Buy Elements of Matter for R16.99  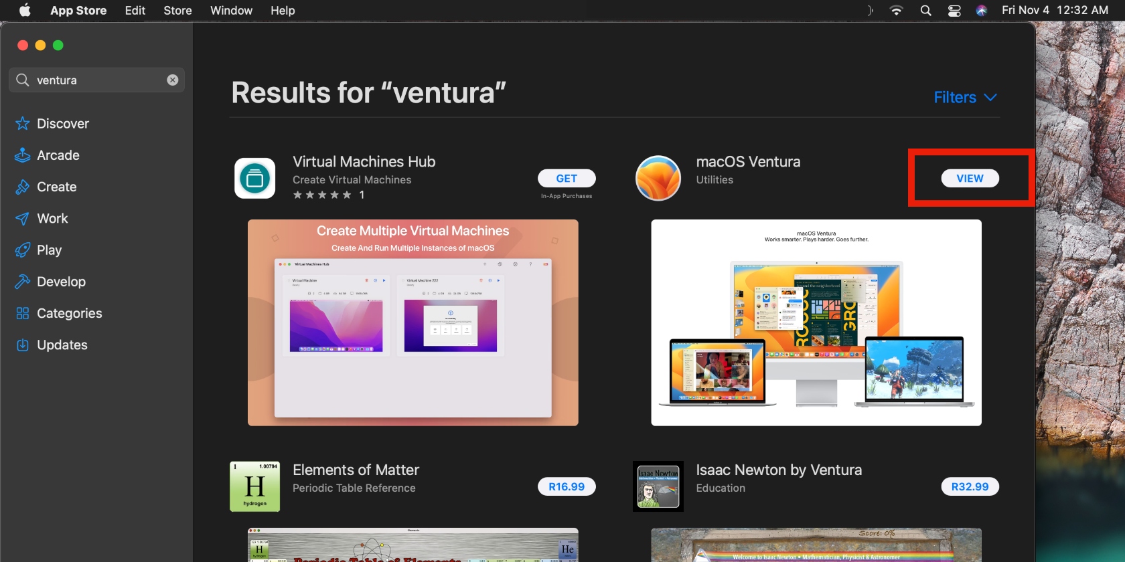pyautogui.click(x=567, y=486)
